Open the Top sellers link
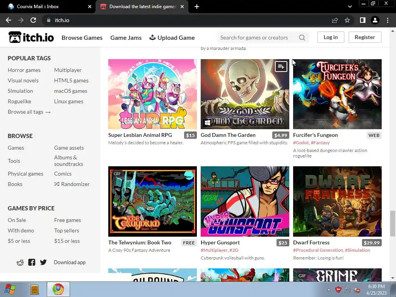396x297 pixels. [x=67, y=230]
